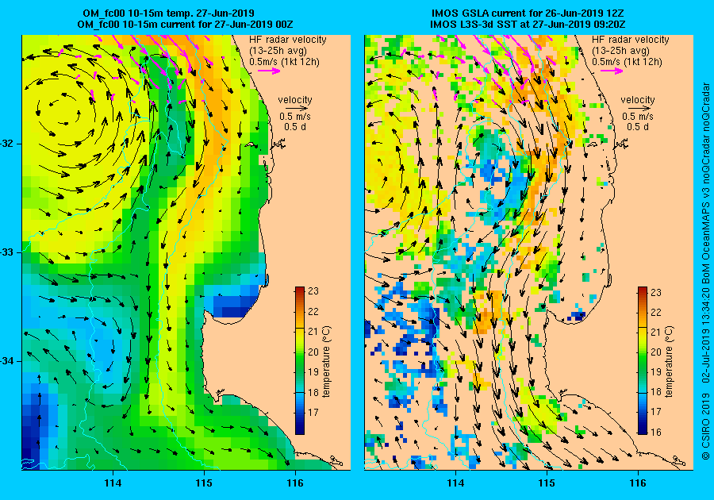Click the '114' longitude label under the left map
Viewport: 714px width, 500px height.
point(113,483)
